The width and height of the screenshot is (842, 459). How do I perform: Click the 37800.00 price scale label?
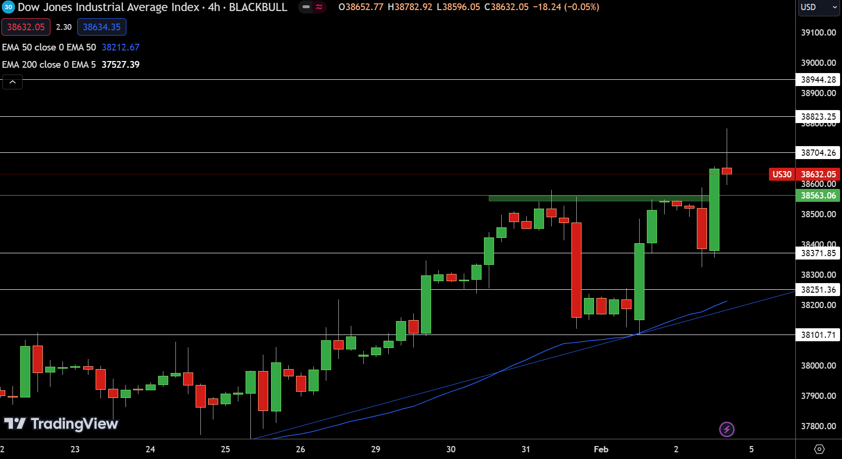point(818,426)
